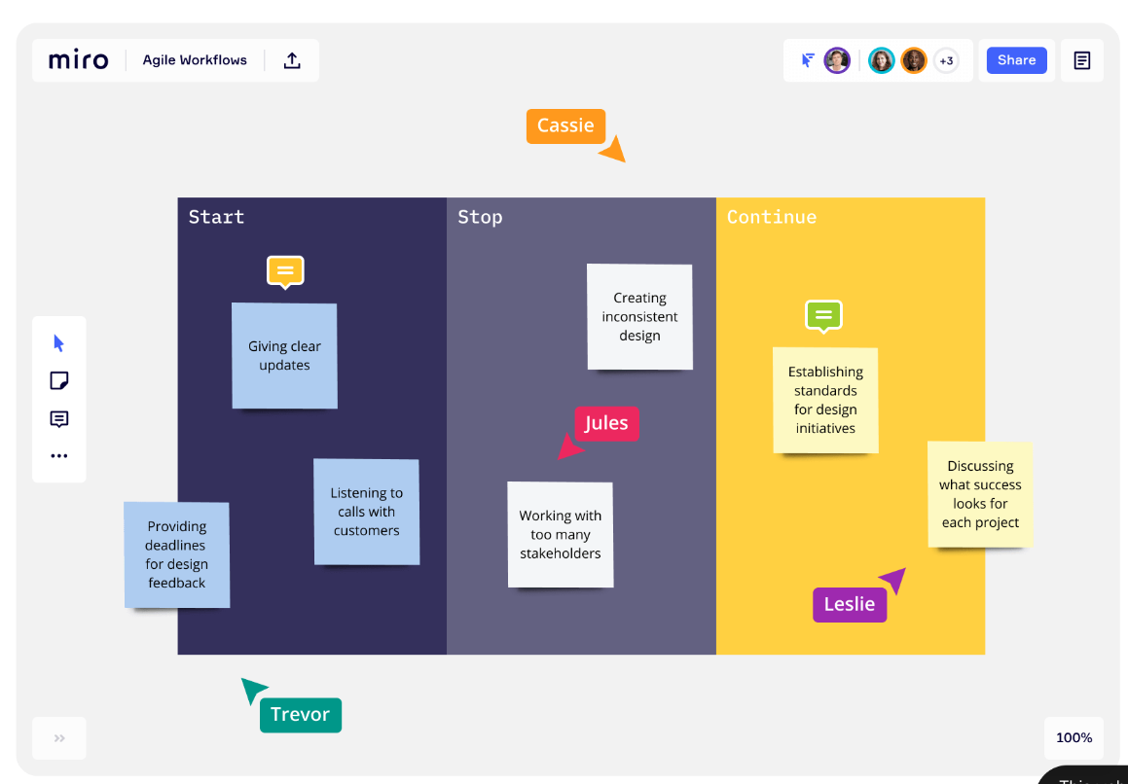This screenshot has width=1128, height=784.
Task: Click the purple-ringed user avatar
Action: tap(837, 61)
